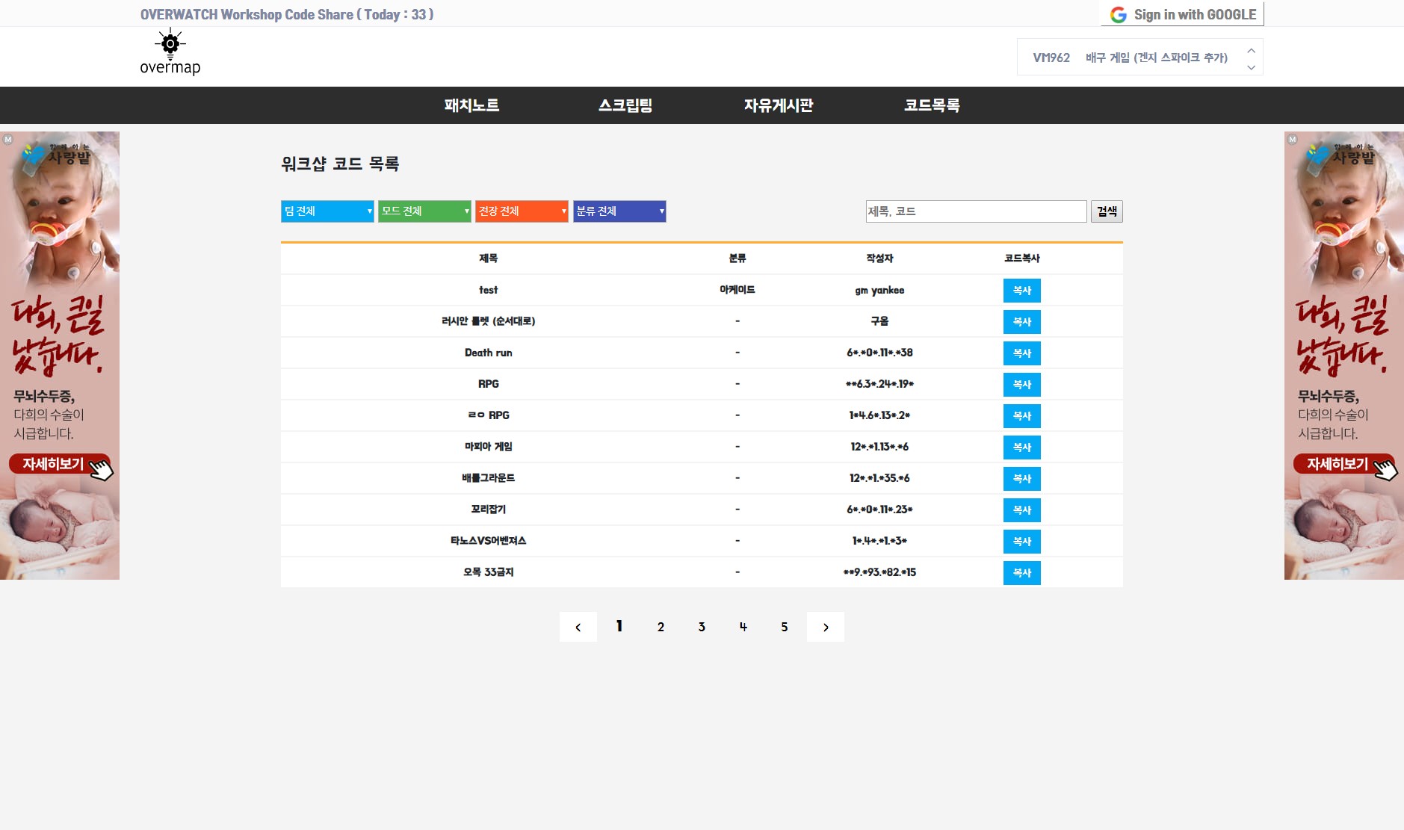
Task: Copy code for 타노스VS어벤져스 row
Action: coord(1021,542)
